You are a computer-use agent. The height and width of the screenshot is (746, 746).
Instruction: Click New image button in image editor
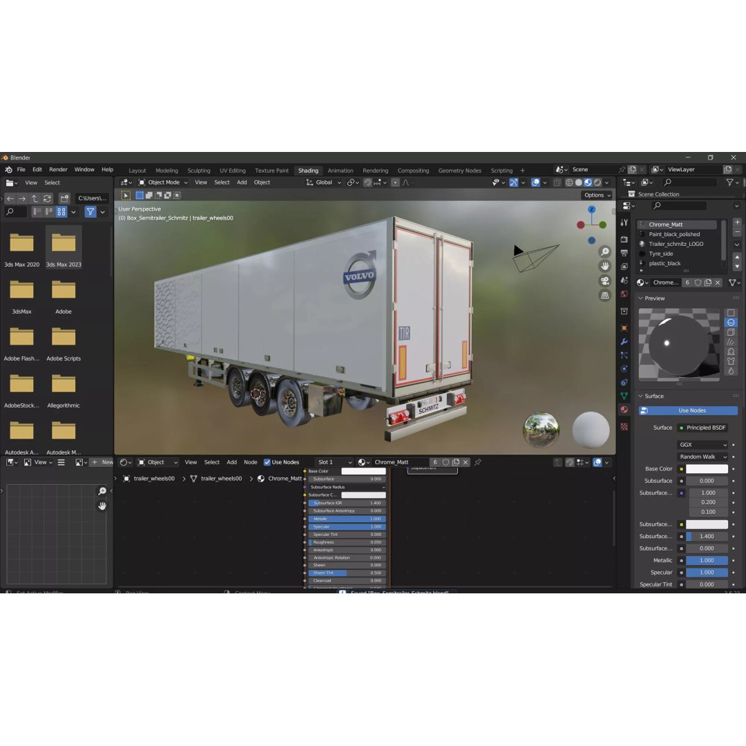tap(102, 462)
